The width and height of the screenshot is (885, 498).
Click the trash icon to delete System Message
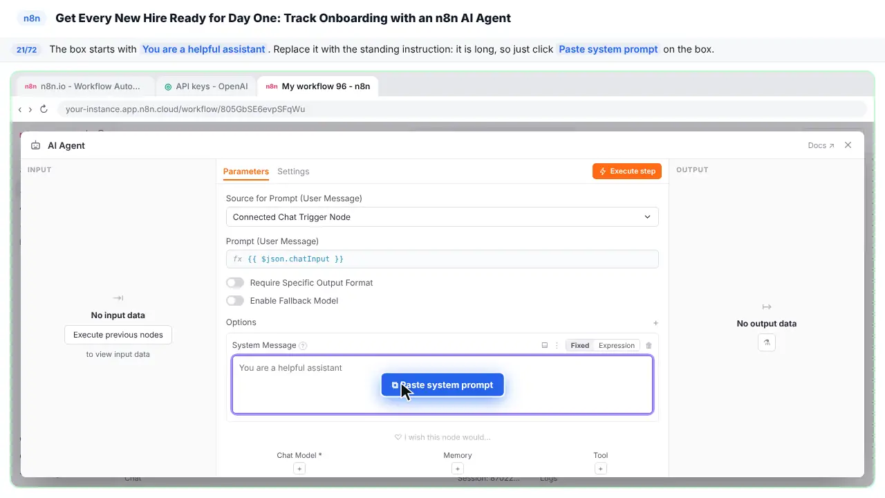(649, 345)
